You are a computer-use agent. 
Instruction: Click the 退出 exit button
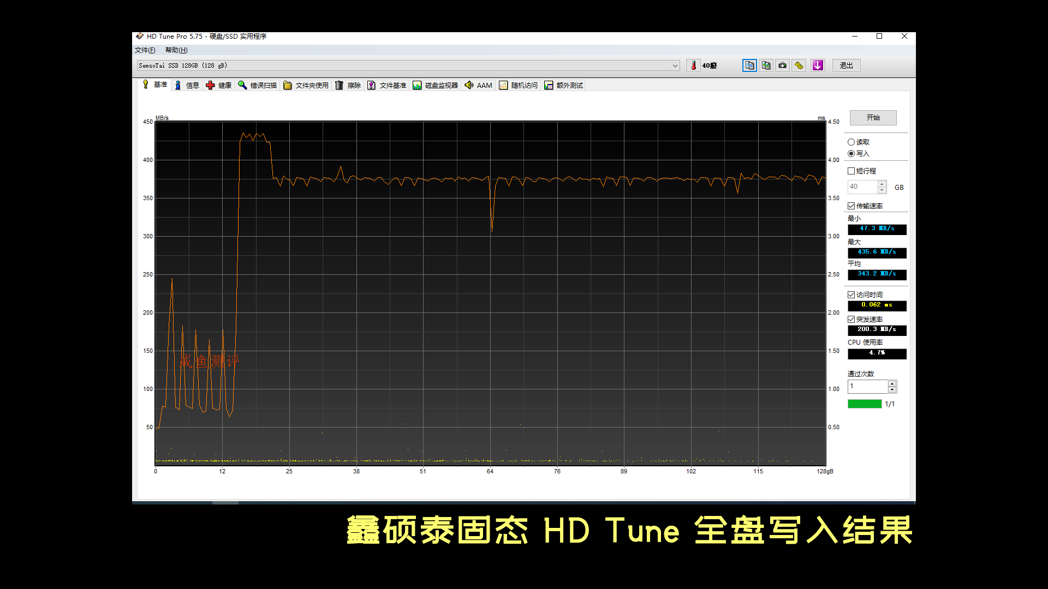click(847, 65)
